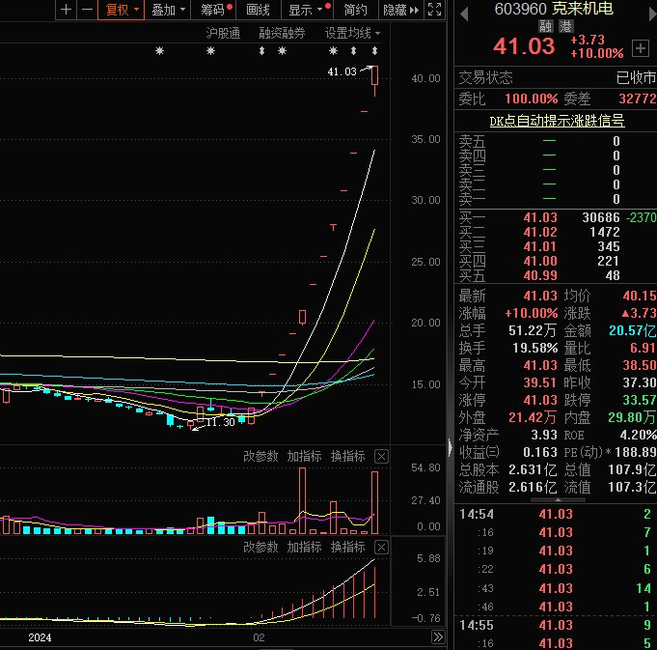
Task: Select the 画线 drawing tool
Action: tap(258, 10)
